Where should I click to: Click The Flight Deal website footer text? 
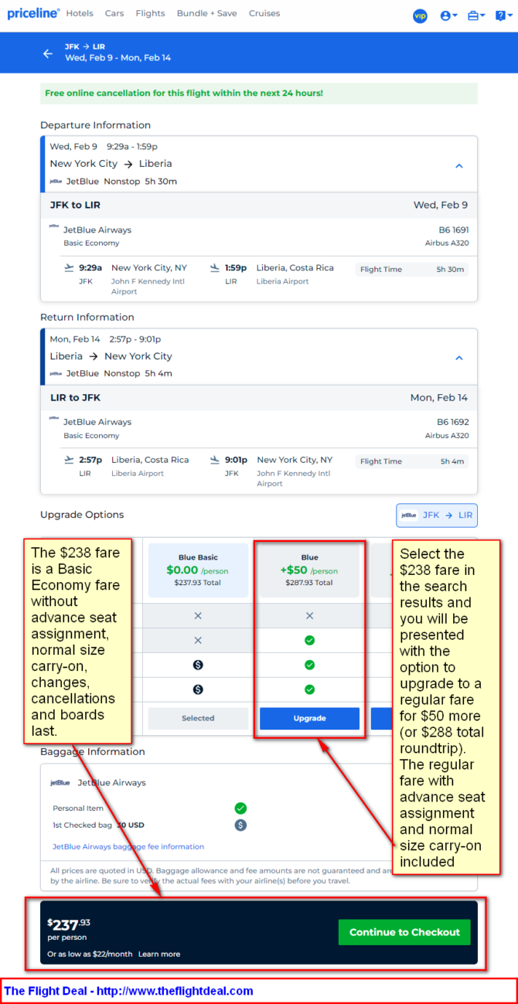point(128,991)
